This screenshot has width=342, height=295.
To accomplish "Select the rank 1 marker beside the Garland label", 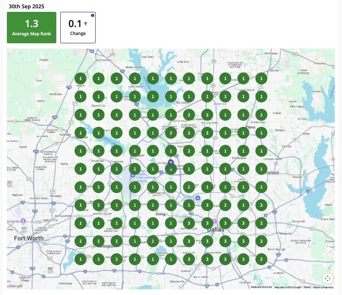I will coord(261,169).
